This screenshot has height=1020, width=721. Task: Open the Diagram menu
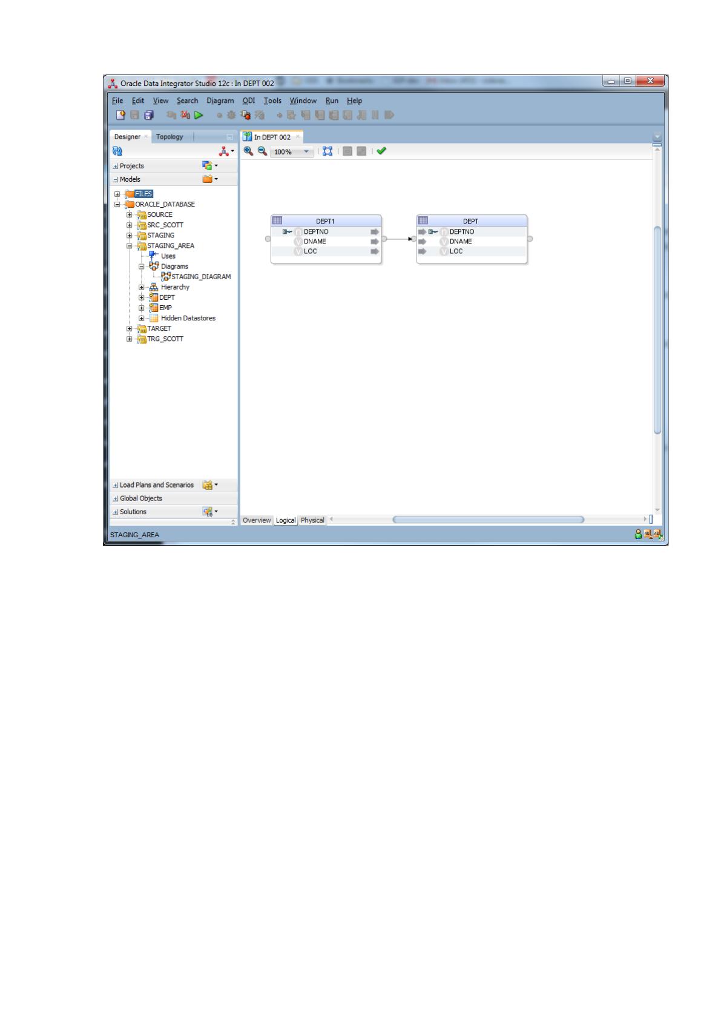point(220,101)
